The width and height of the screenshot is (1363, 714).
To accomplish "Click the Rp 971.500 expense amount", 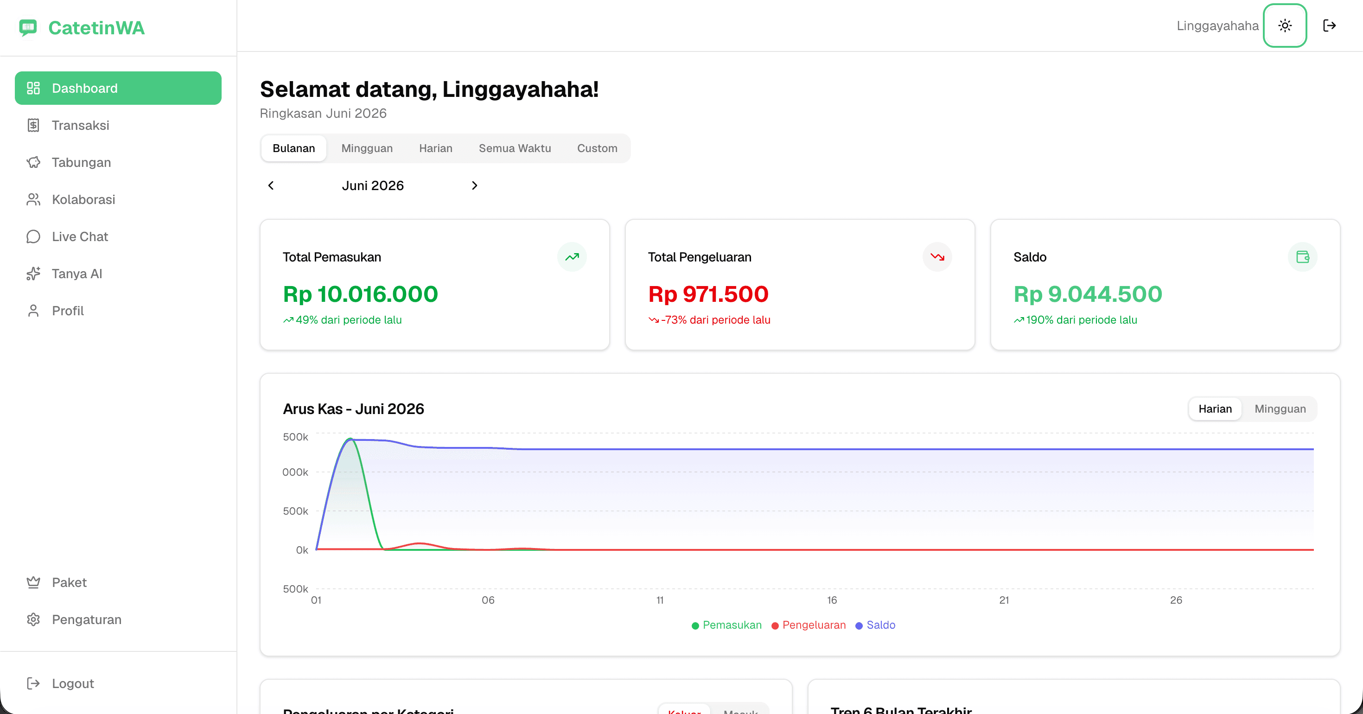I will pos(708,294).
